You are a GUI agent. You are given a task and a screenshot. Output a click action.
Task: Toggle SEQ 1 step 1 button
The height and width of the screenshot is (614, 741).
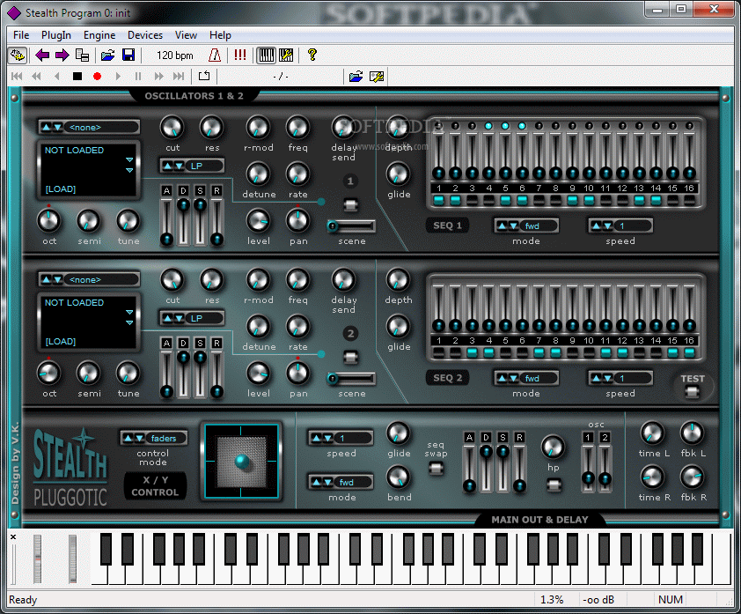(x=439, y=201)
